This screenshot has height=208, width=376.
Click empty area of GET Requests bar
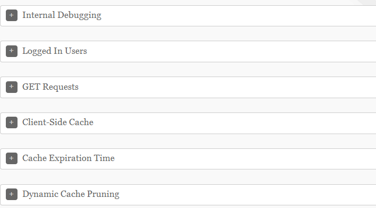pos(240,87)
